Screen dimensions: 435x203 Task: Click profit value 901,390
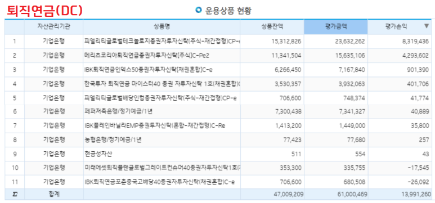pos(418,70)
